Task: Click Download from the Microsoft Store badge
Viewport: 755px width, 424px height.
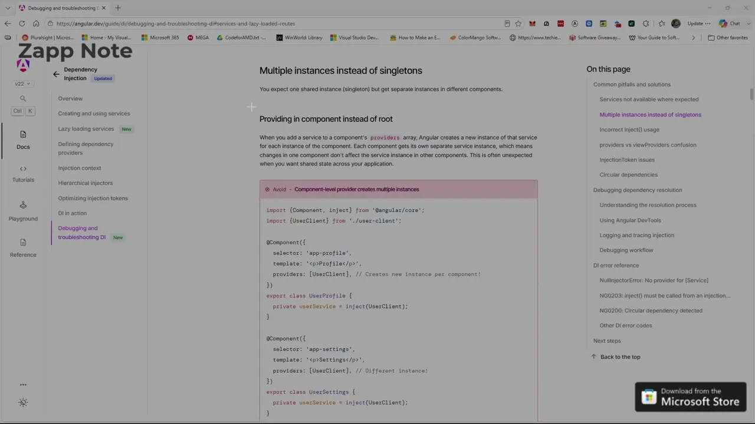Action: tap(691, 397)
